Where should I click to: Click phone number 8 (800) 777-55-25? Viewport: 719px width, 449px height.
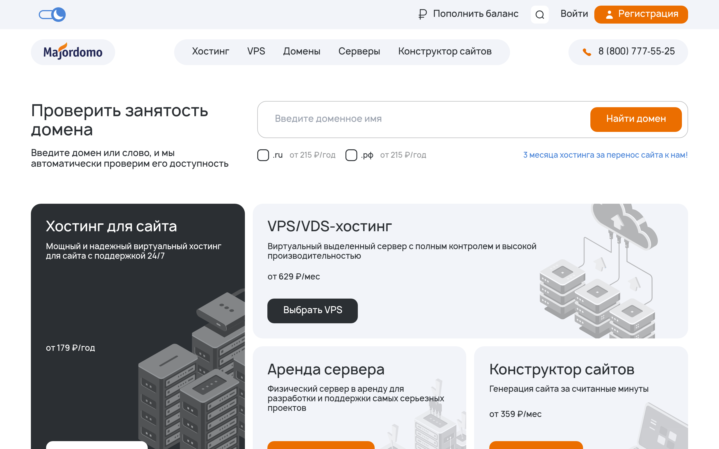point(636,51)
